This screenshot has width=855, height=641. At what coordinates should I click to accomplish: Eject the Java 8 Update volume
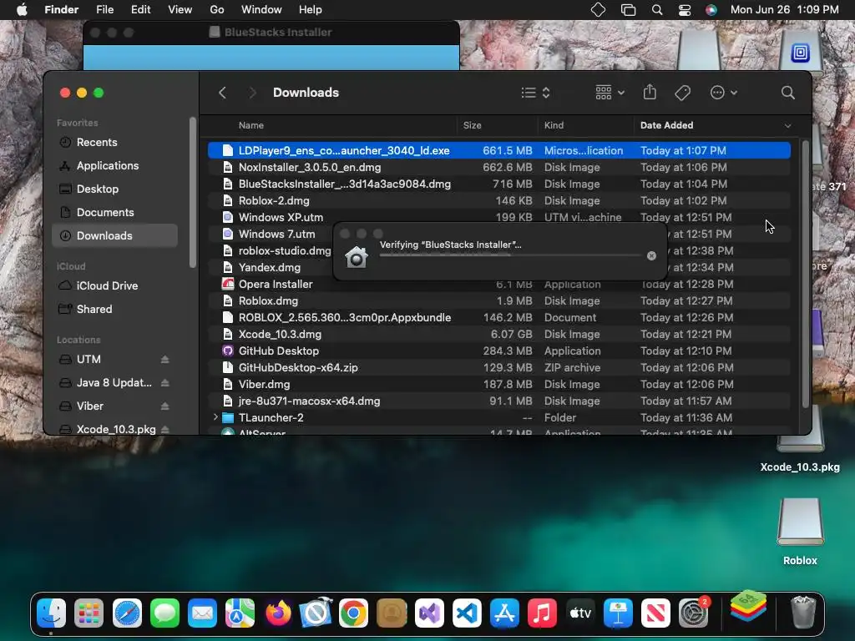tap(164, 382)
